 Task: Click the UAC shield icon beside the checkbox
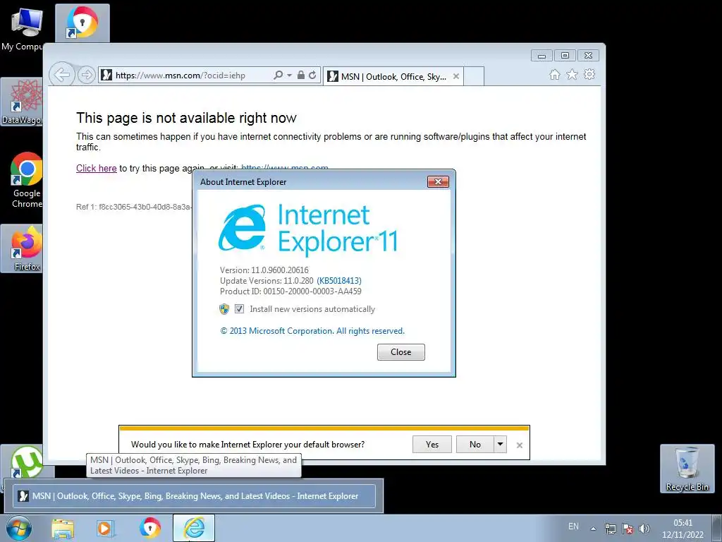(x=224, y=309)
